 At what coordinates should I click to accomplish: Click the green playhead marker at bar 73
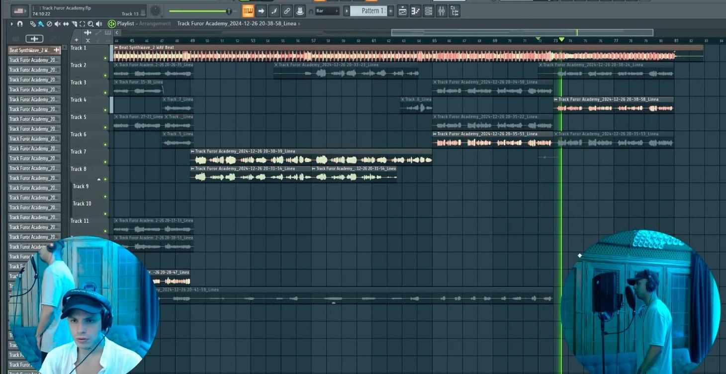pyautogui.click(x=561, y=39)
